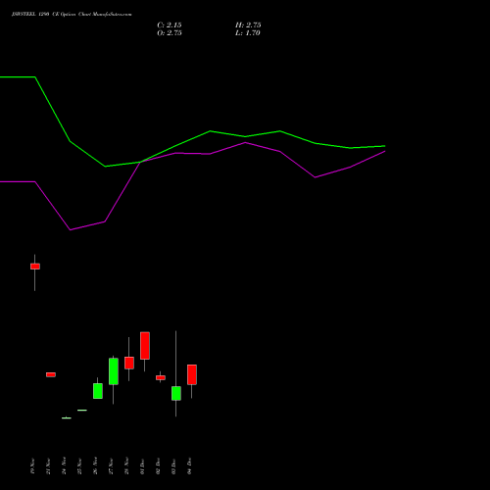Click the 24 Nov date label

click(x=64, y=465)
